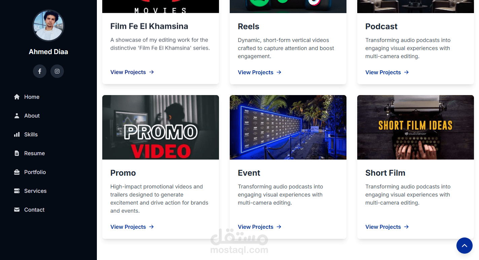Screen dimensions: 479x260
Task: Click the About person icon
Action: point(17,116)
